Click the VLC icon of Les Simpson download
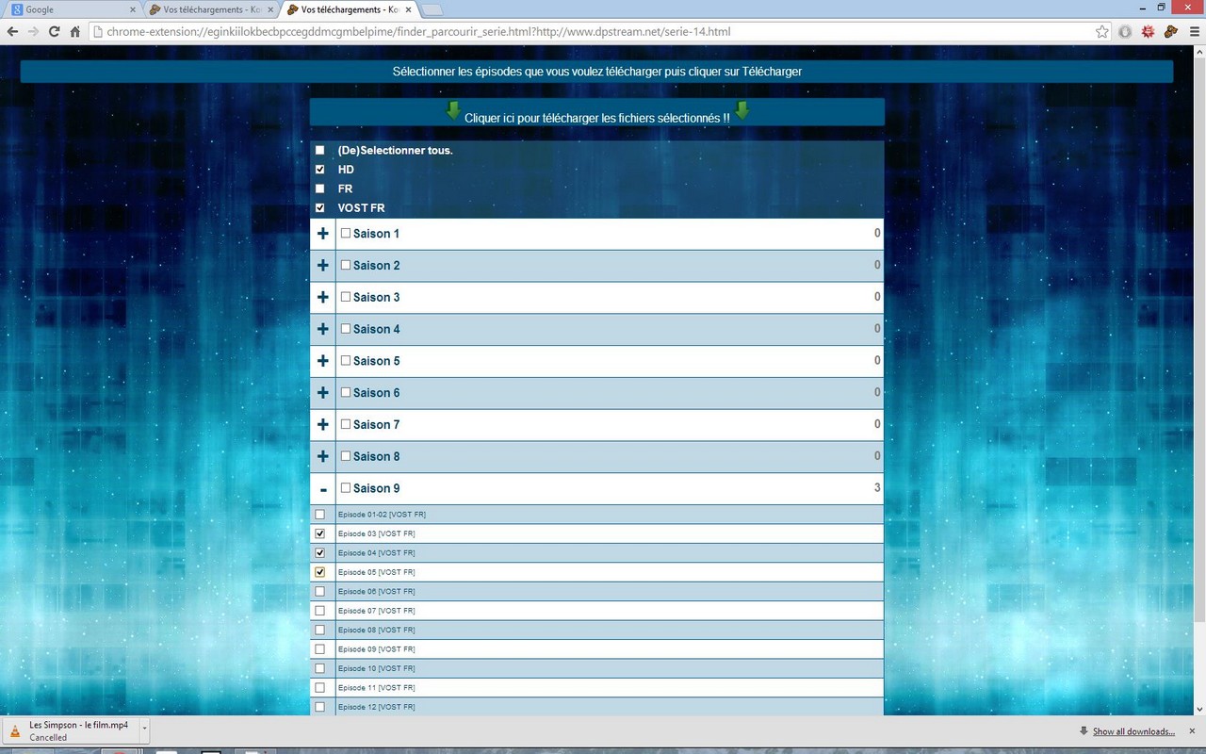The image size is (1206, 754). tap(15, 731)
